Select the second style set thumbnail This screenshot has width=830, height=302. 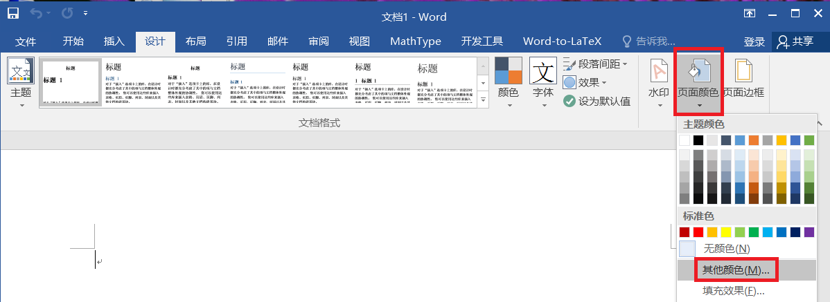point(134,83)
